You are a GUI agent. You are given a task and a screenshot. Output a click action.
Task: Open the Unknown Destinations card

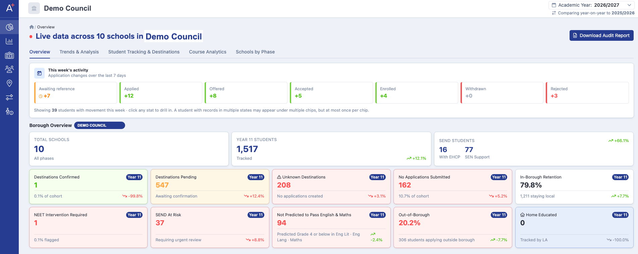pos(331,186)
